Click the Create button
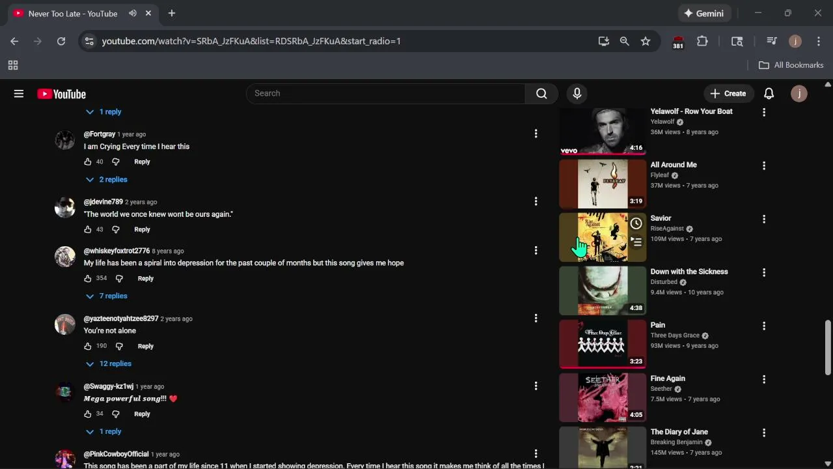Image resolution: width=833 pixels, height=469 pixels. tap(728, 94)
